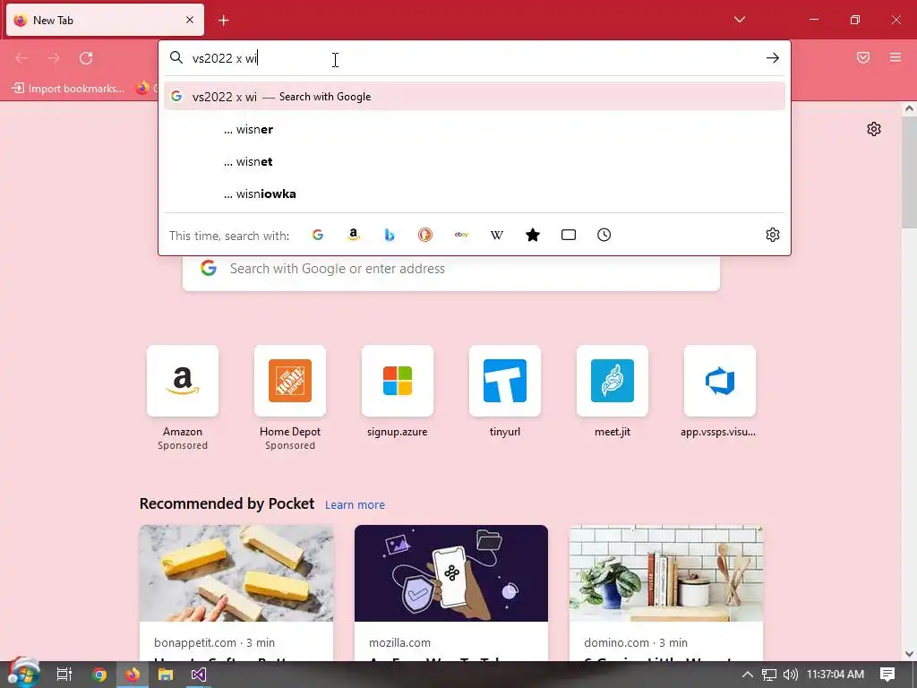Image resolution: width=917 pixels, height=688 pixels.
Task: Open the Windows Start button
Action: coord(23,675)
